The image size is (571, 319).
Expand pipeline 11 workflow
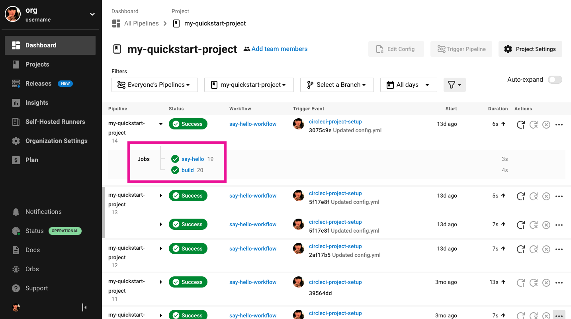click(161, 282)
